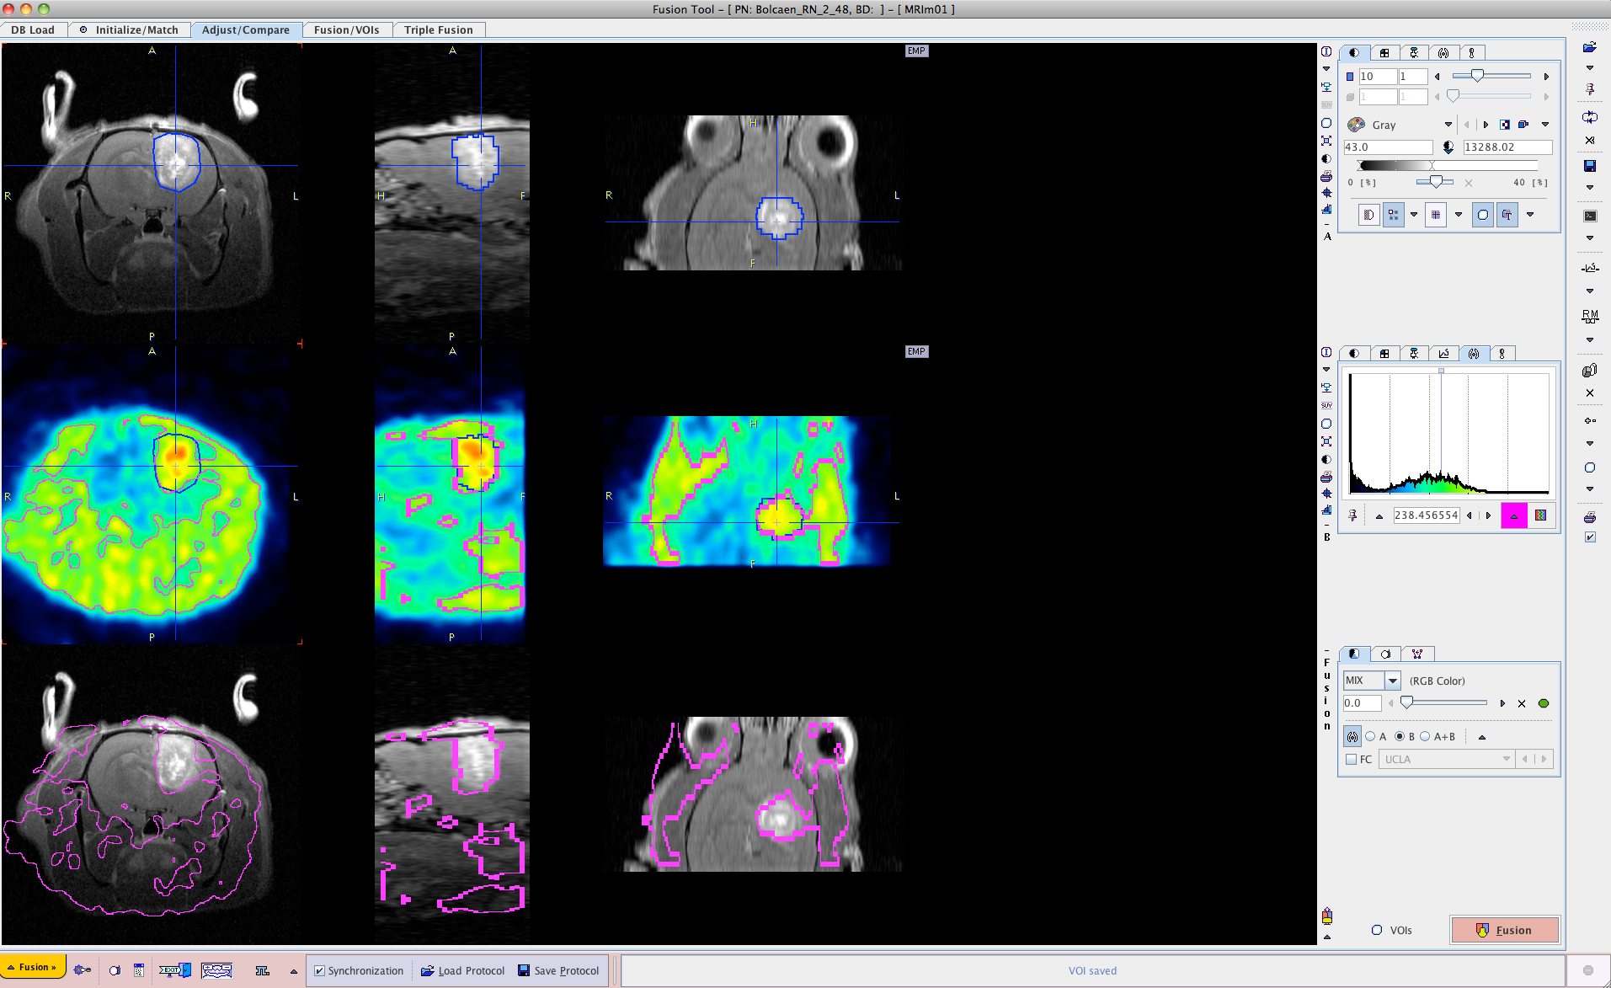
Task: Enable the FC checkbox
Action: pos(1352,760)
